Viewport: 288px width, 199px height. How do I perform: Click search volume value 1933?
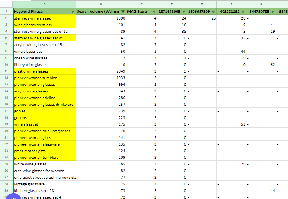(101, 78)
